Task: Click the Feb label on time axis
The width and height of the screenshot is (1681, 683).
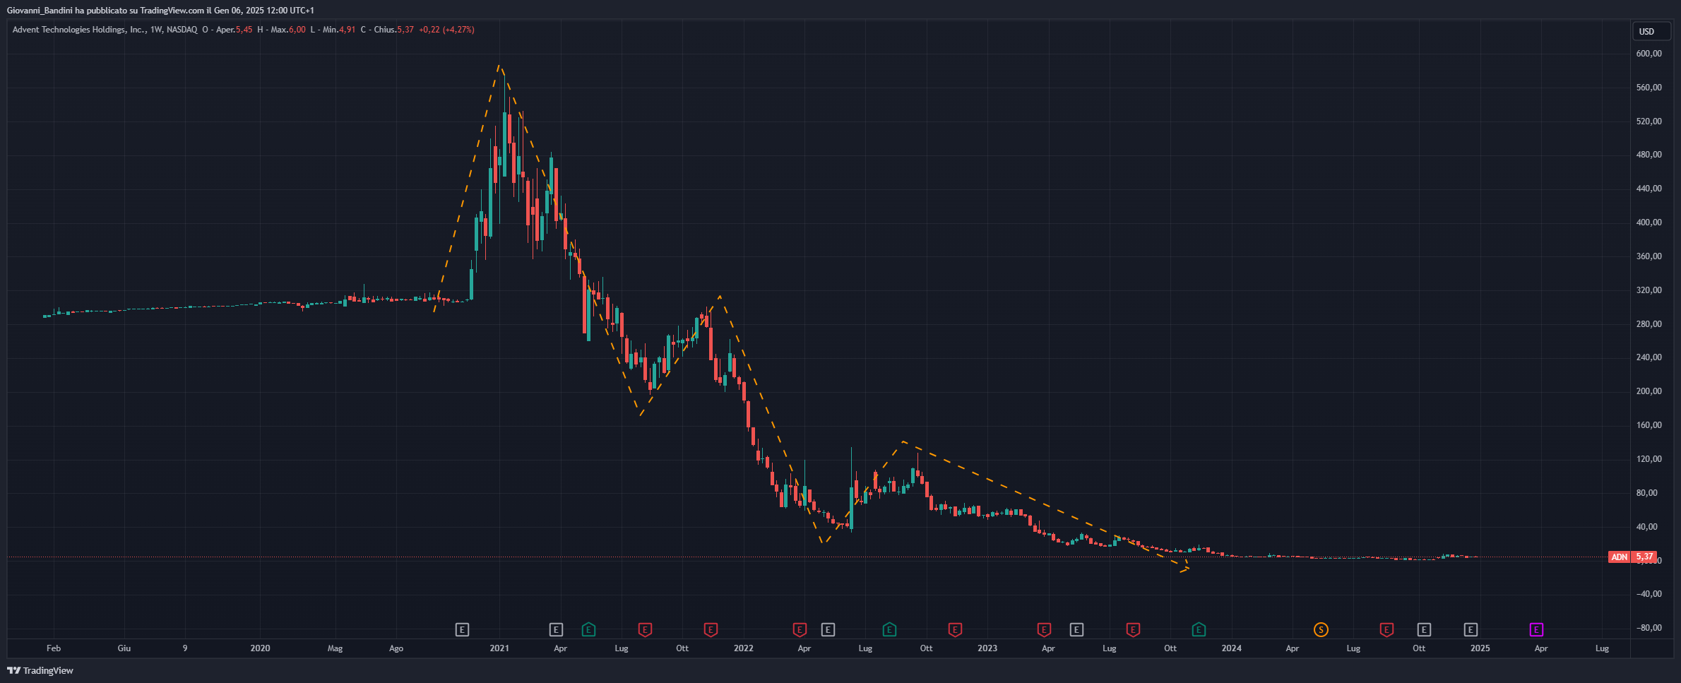Action: click(54, 648)
